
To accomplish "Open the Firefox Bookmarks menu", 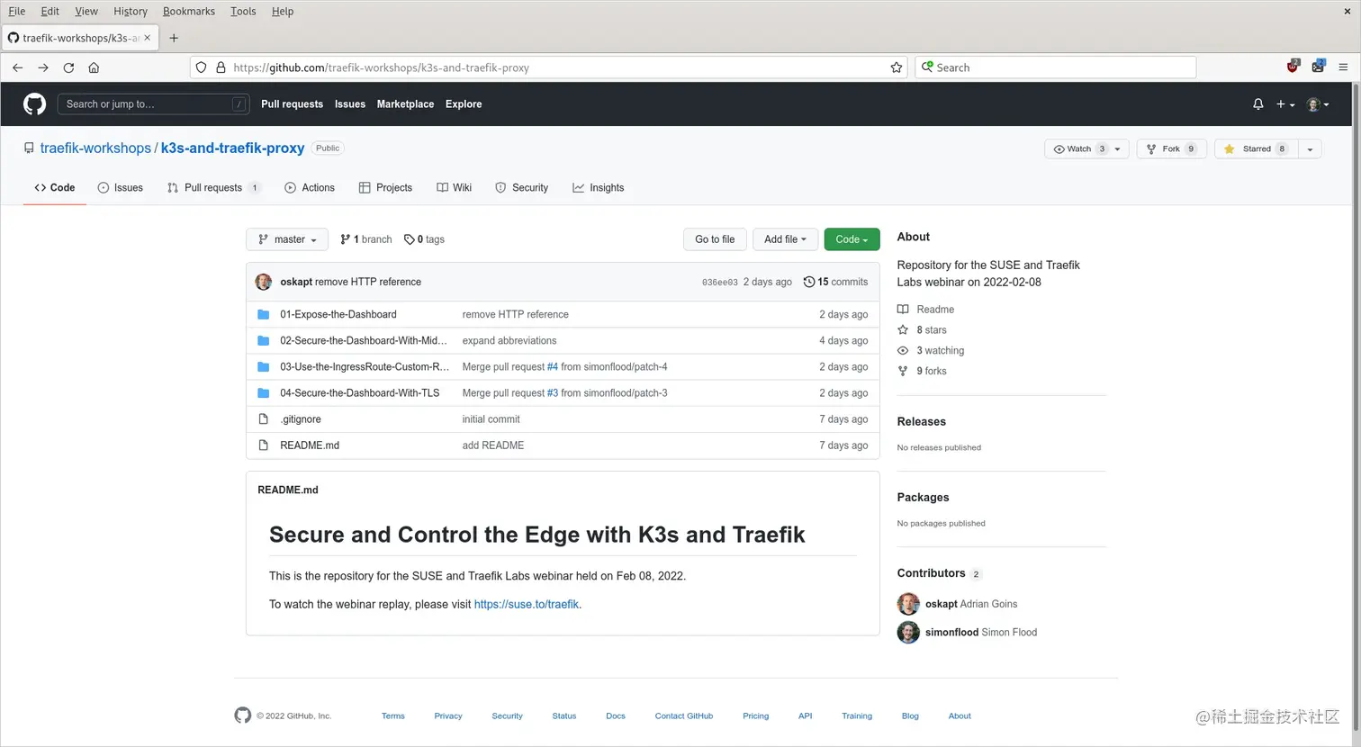I will coord(189,11).
